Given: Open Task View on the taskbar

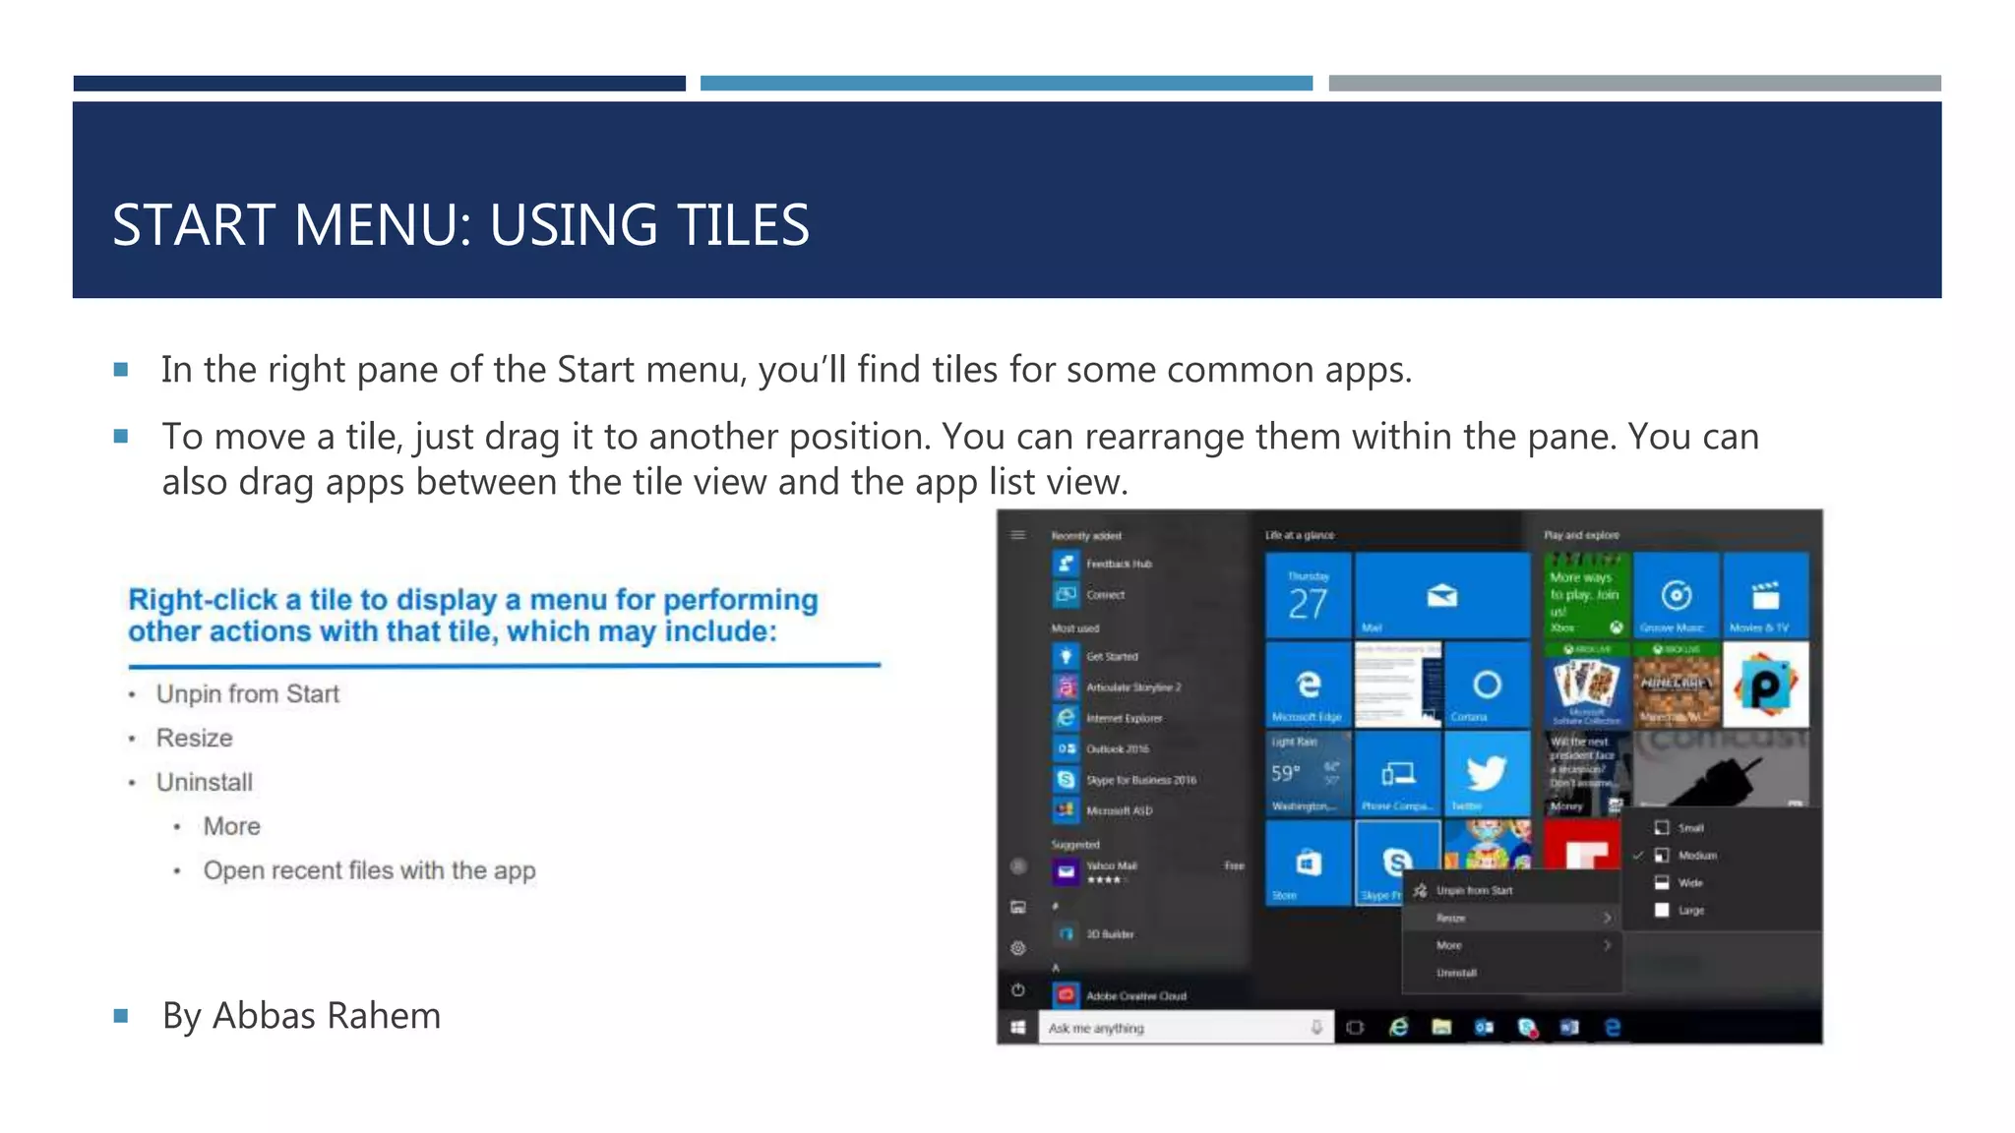Looking at the screenshot, I should pyautogui.click(x=1355, y=1028).
